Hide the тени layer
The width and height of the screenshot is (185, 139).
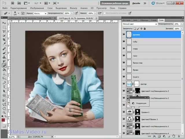click(x=124, y=56)
